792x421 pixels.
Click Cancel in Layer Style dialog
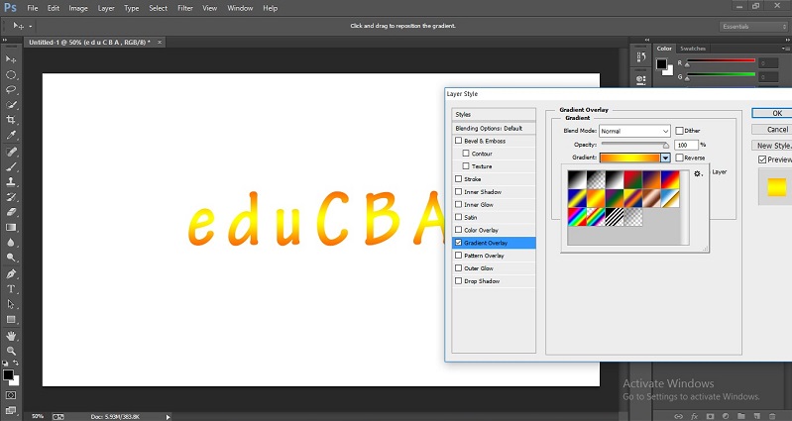[772, 129]
